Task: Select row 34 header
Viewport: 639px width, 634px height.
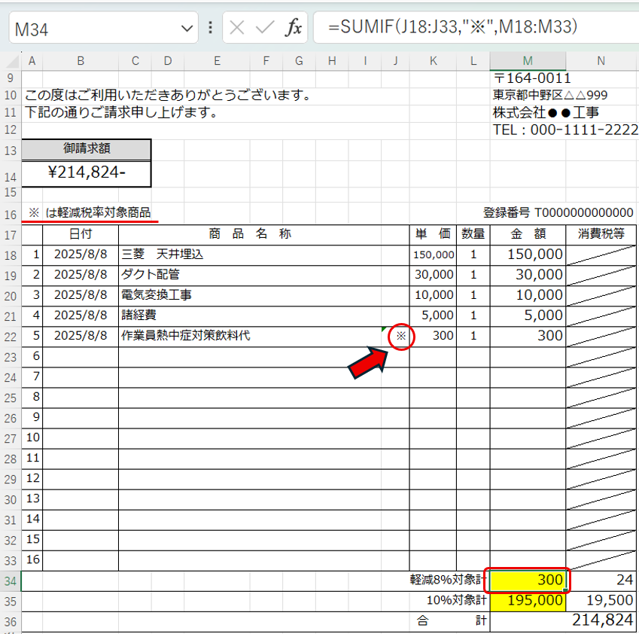Action: click(x=11, y=581)
